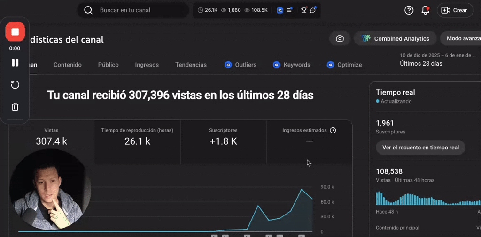
Task: Click the 'Vistas · Últimas 48 horas' label
Action: coord(405,180)
